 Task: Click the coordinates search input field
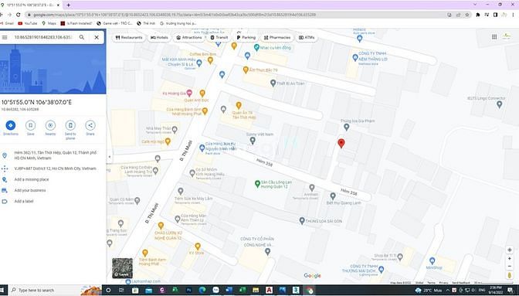coord(43,37)
